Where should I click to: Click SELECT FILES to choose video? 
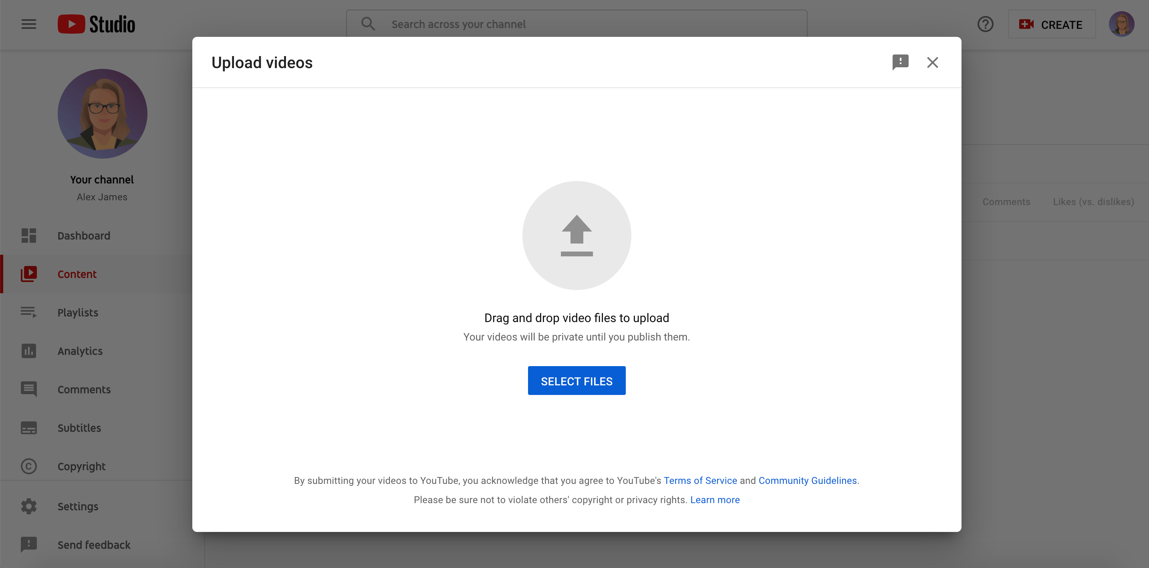tap(576, 381)
